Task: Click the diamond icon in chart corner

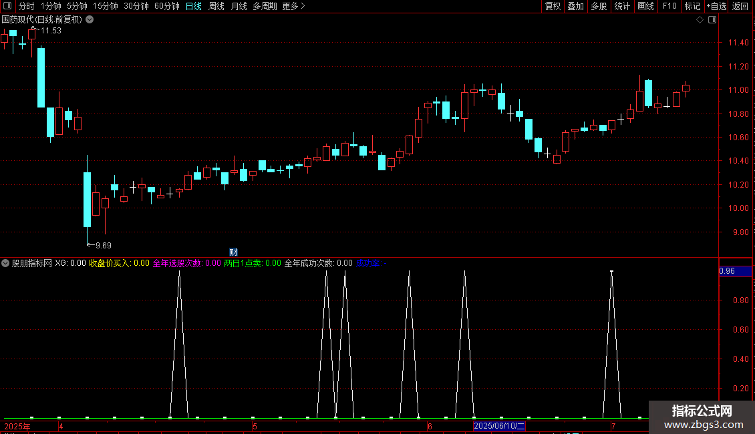Action: coord(700,20)
